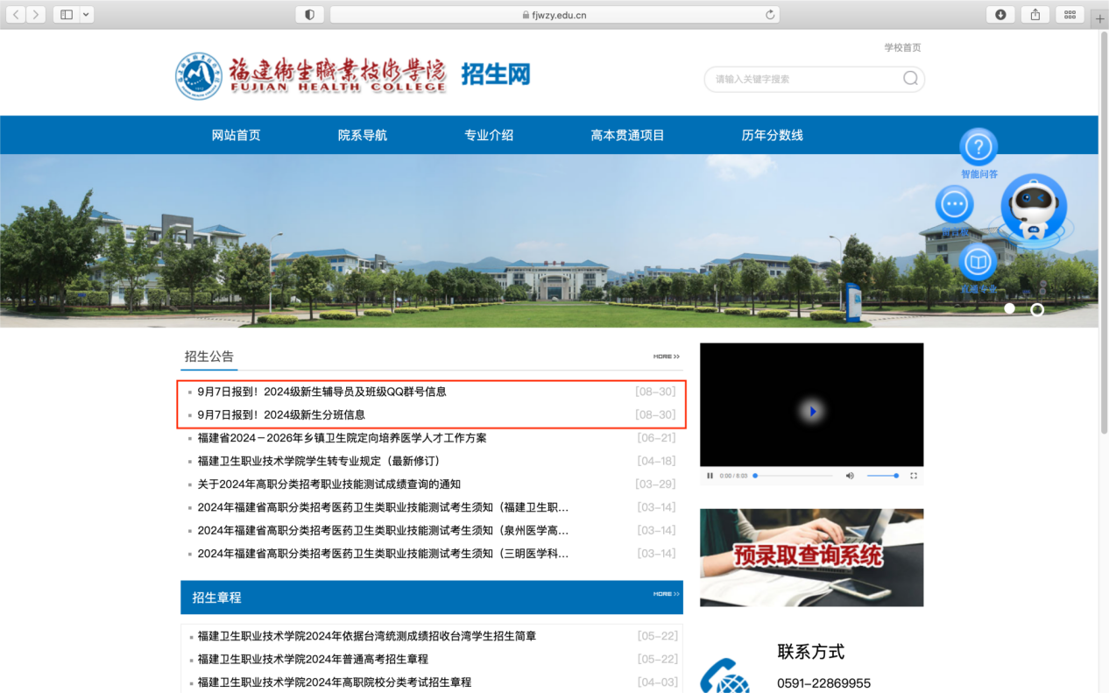Viewport: 1109px width, 693px height.
Task: Click the robot assistant mascot
Action: point(1034,209)
